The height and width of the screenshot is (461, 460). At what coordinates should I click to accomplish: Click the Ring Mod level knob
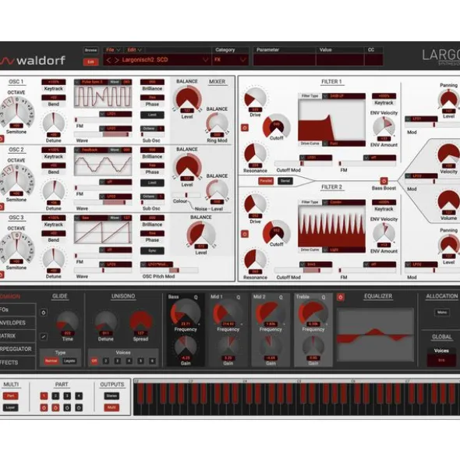[217, 124]
